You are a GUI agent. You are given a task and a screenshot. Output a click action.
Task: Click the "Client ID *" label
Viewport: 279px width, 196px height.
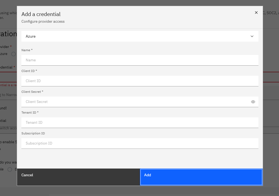29,71
